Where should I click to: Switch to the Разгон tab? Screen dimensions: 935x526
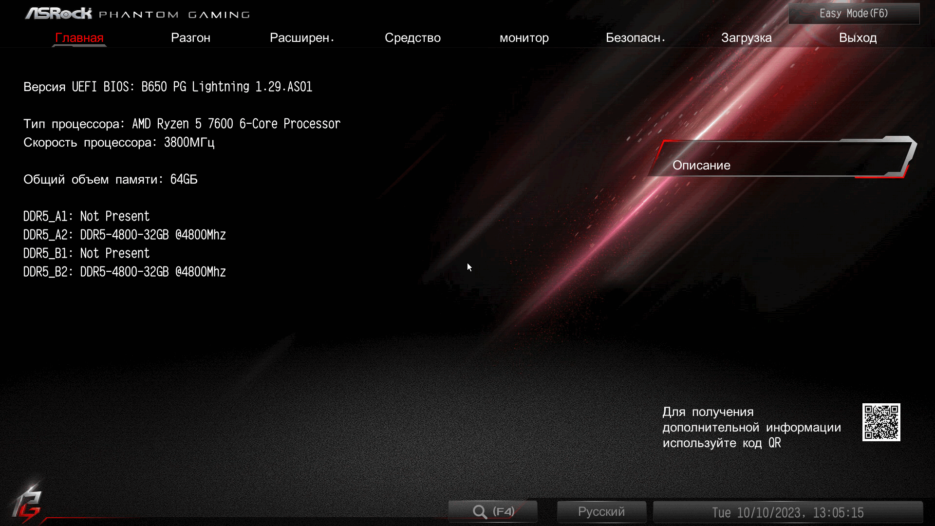[190, 38]
